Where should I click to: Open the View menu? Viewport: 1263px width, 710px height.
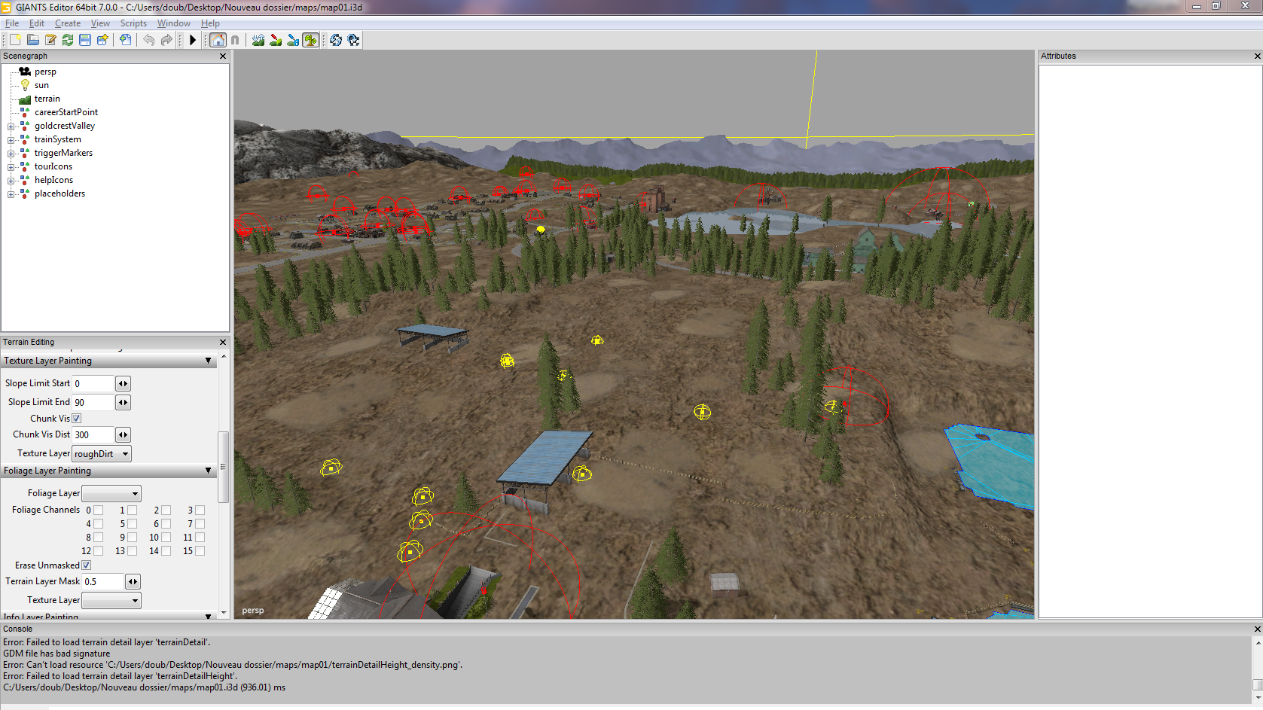[100, 23]
